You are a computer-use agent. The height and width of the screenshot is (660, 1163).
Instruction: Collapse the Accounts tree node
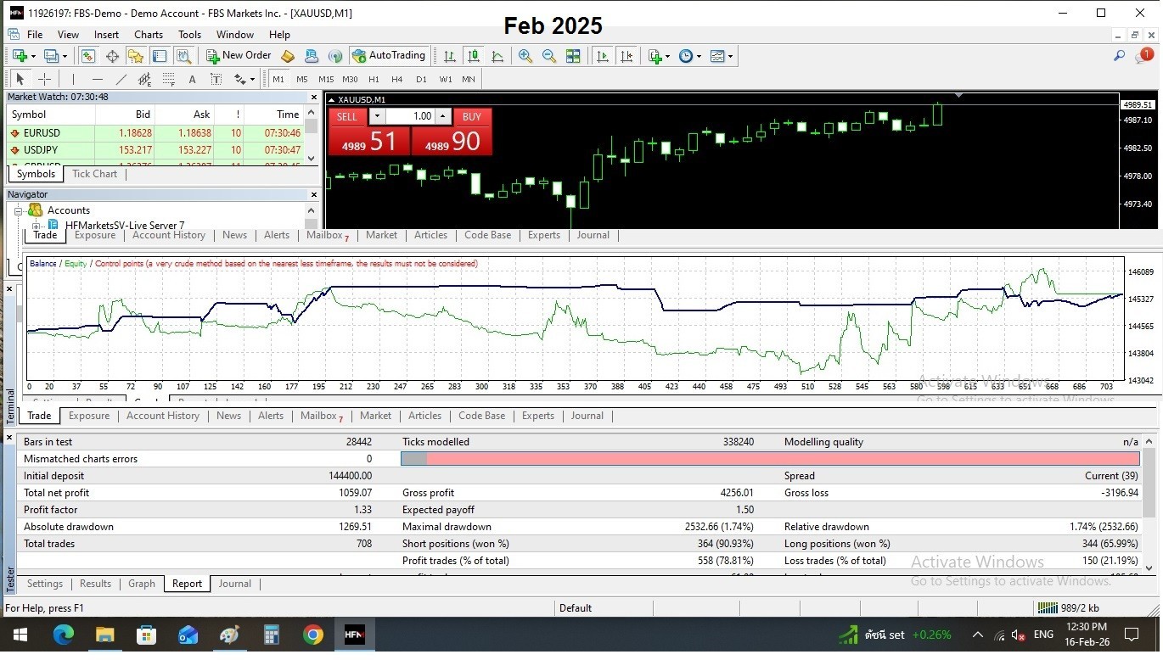(x=18, y=210)
